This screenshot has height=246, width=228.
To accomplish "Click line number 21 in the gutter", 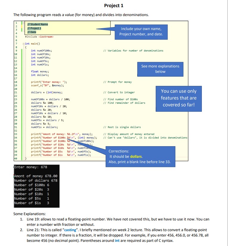I will coord(16,92).
